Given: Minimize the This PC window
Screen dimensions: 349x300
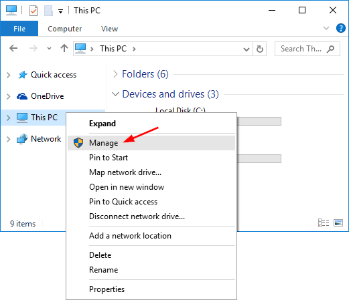Looking at the screenshot, I should 272,10.
